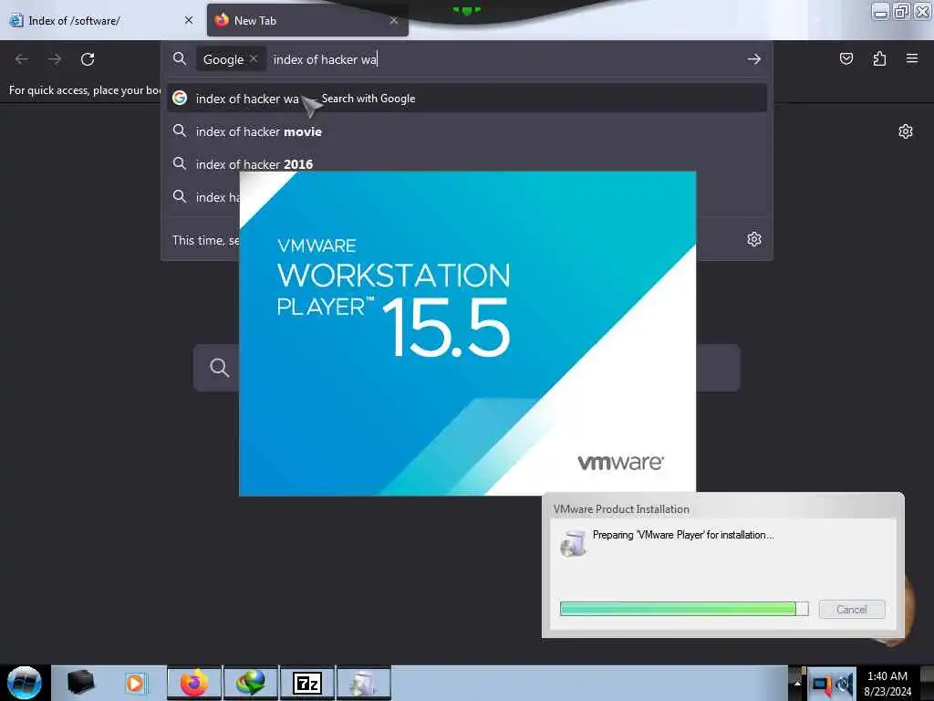Remove the Google search engine chip
The width and height of the screenshot is (934, 701).
coord(254,58)
